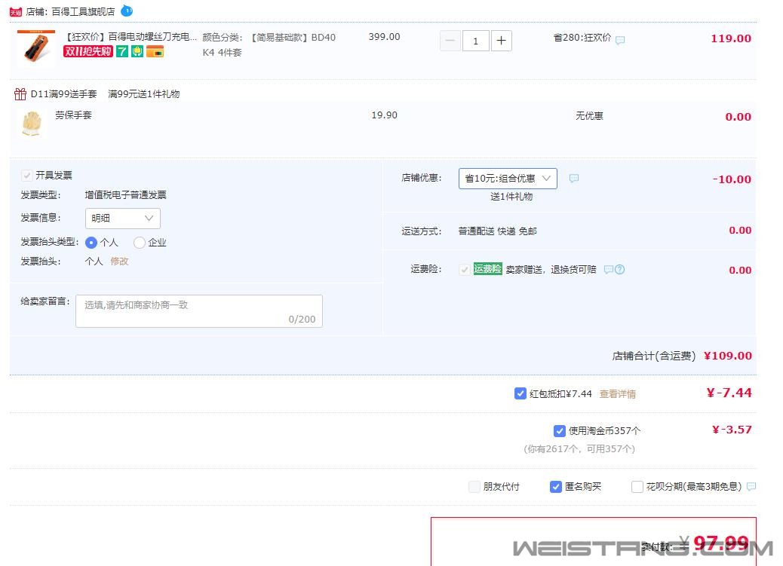
Task: Click the blue chat icon next to 百得工具旗舰店
Action: (x=127, y=11)
